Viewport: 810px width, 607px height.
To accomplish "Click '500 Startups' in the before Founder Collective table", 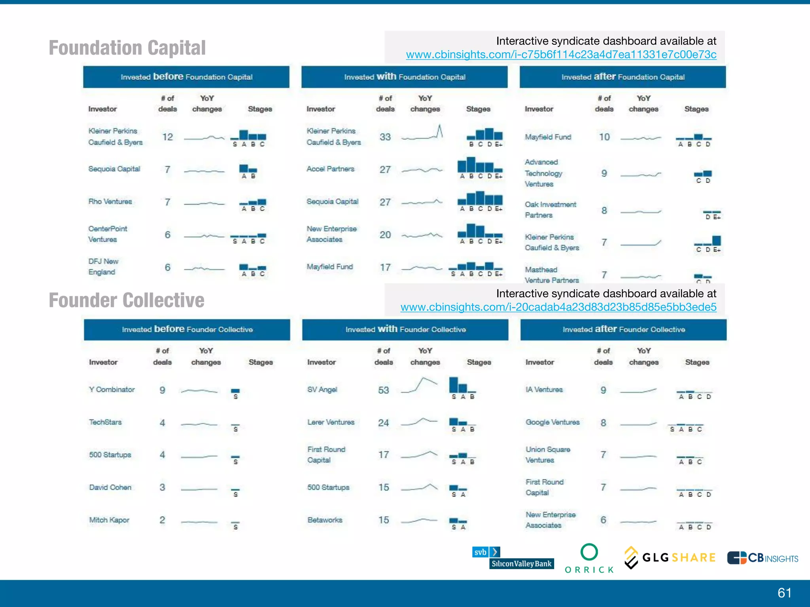I will [x=110, y=455].
